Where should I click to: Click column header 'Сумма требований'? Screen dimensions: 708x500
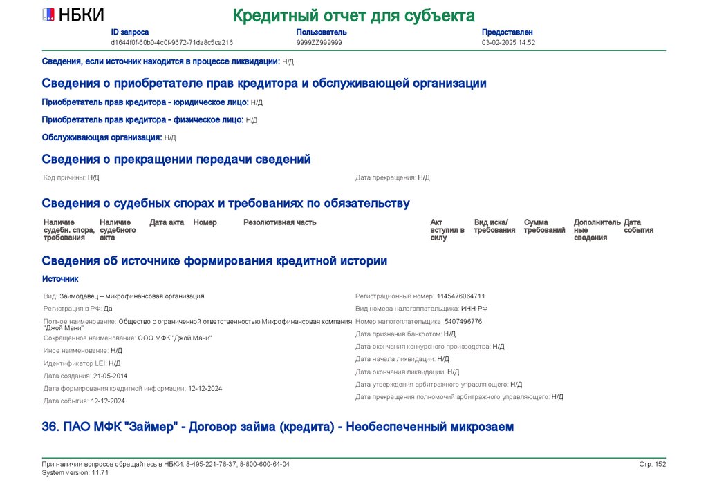tap(545, 227)
